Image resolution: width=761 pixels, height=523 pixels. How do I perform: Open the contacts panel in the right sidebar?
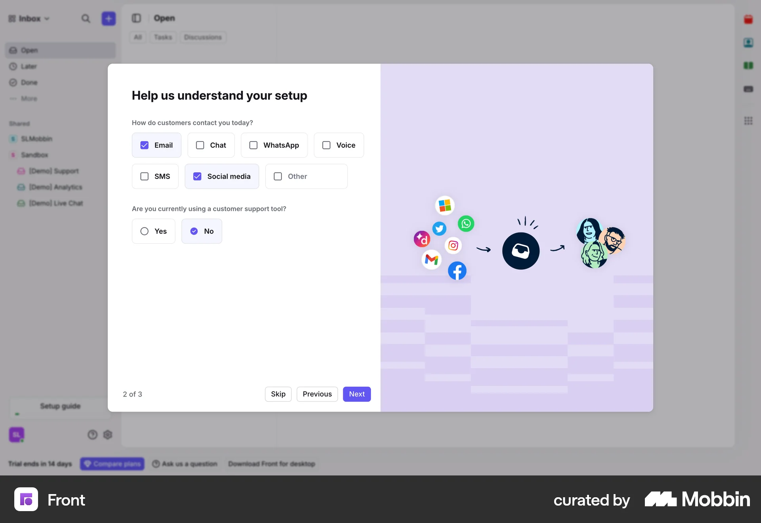(x=748, y=42)
